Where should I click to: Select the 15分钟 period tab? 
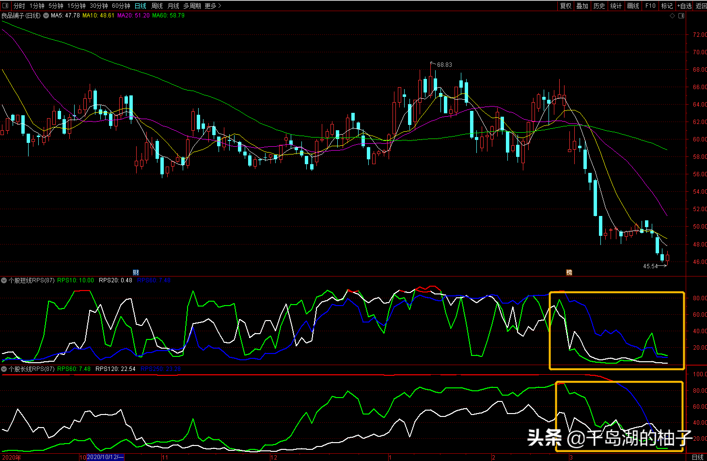[77, 6]
